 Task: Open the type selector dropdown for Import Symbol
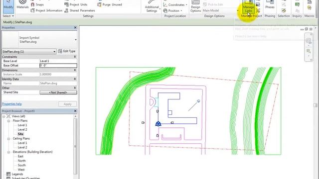pos(76,40)
